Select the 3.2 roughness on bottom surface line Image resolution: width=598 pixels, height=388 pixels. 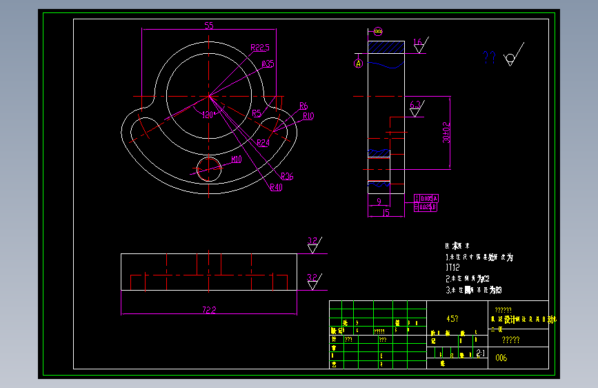click(x=312, y=278)
